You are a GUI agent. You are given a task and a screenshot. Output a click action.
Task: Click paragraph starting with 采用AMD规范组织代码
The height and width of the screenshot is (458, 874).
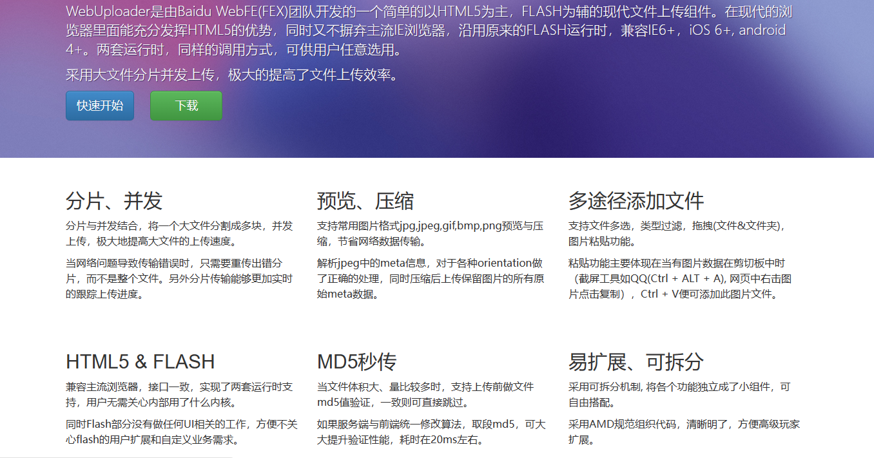click(683, 432)
